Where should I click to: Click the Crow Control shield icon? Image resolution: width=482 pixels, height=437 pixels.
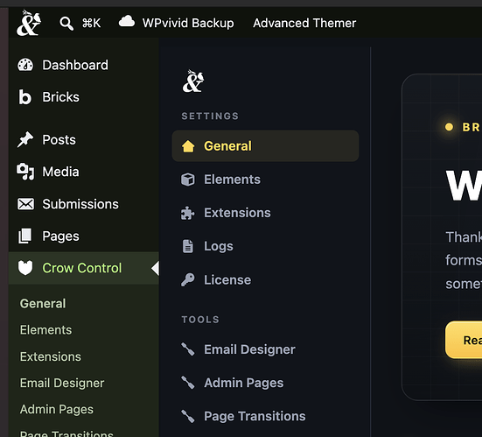point(25,268)
